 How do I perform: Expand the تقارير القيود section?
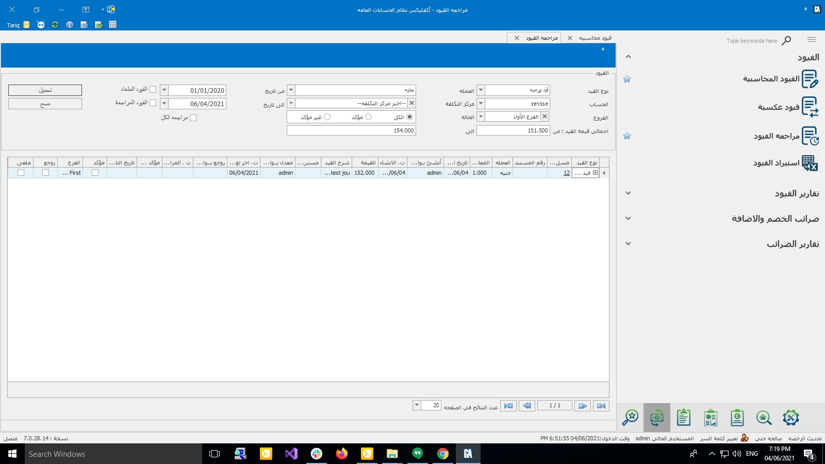pos(628,193)
